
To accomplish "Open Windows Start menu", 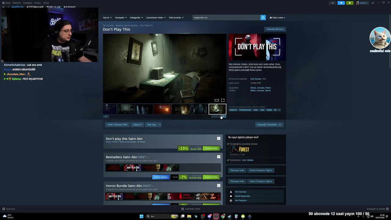I will point(141,216).
